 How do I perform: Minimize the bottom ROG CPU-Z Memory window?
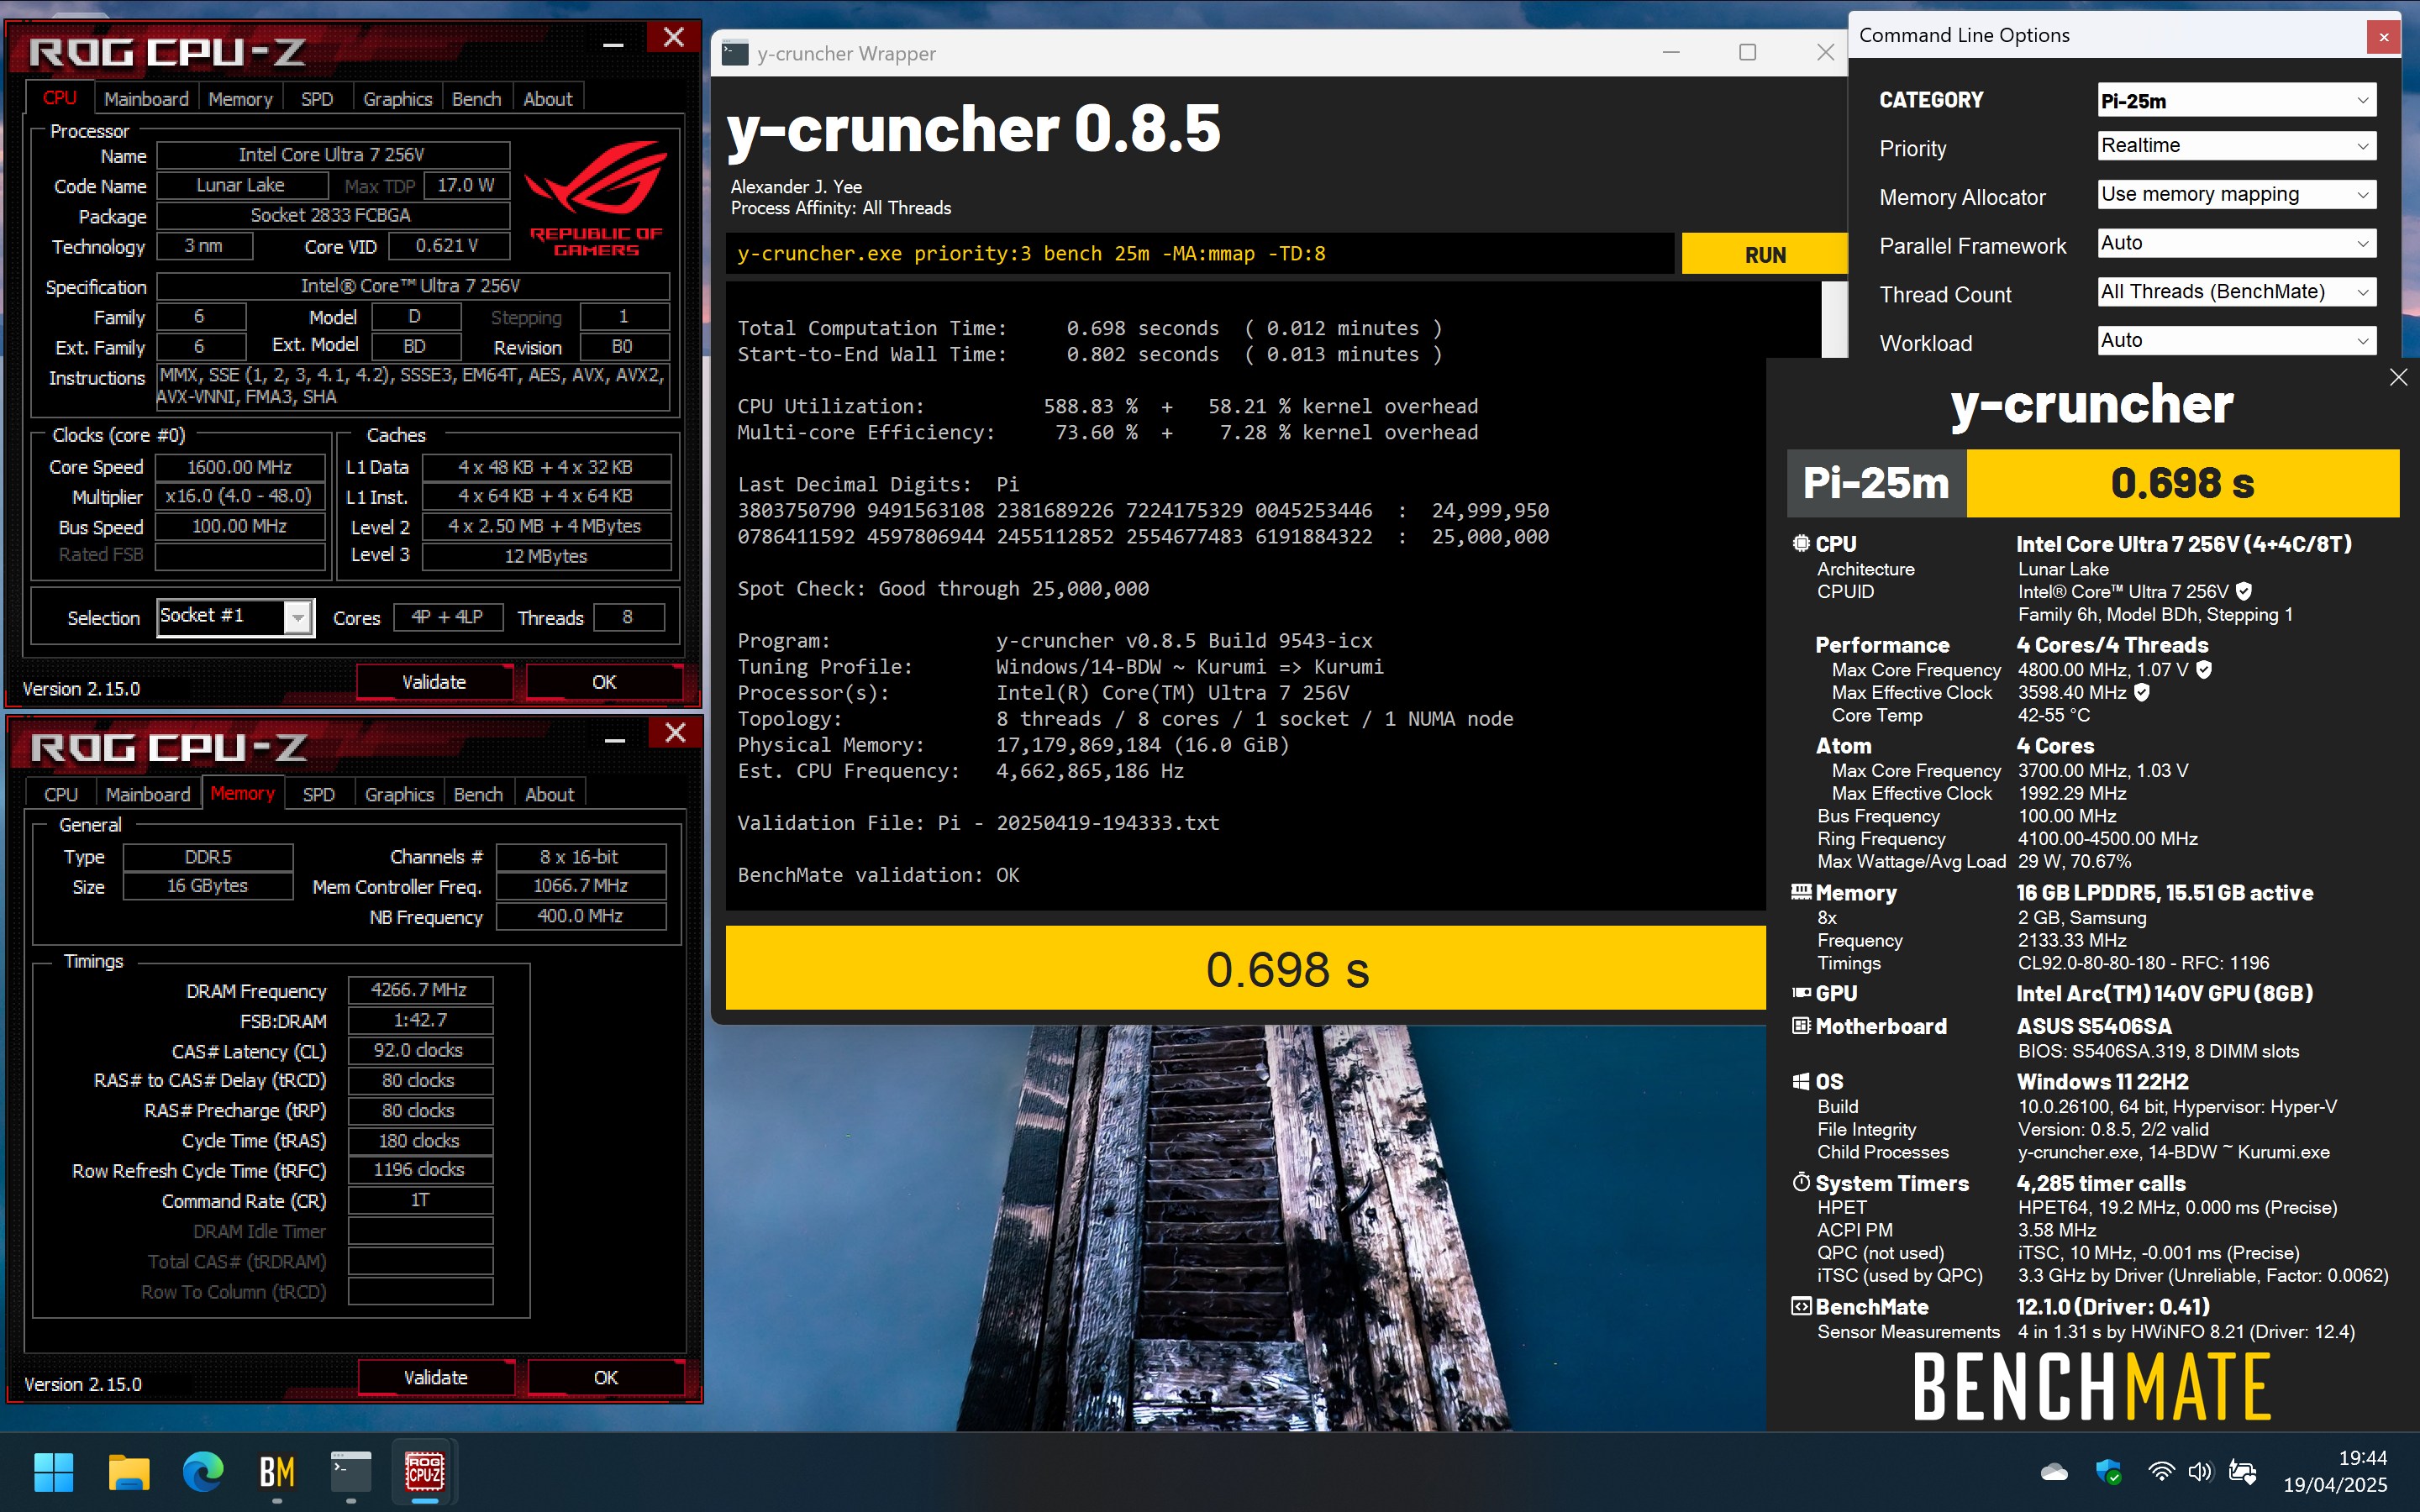[615, 740]
